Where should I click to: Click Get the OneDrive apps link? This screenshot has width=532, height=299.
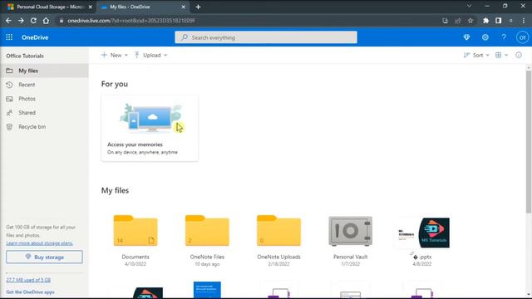[30, 292]
